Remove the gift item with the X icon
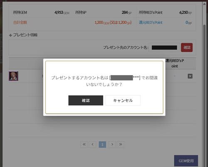Screen dimensions: 208x167 pos(190,76)
